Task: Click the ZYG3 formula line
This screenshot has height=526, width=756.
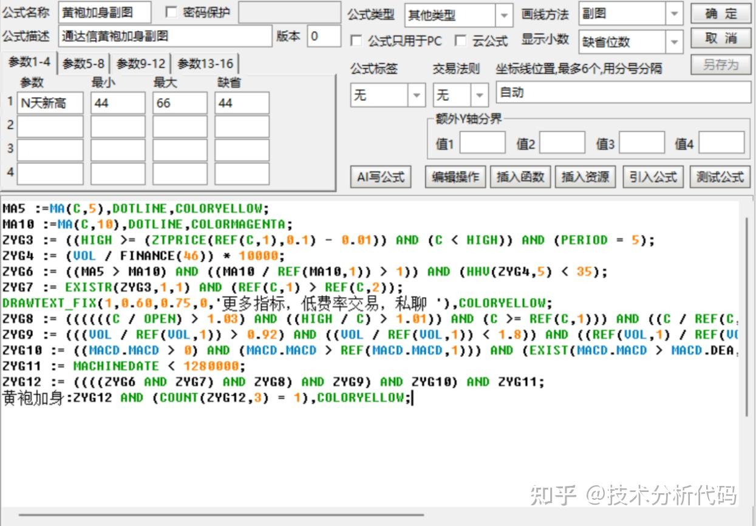Action: pyautogui.click(x=329, y=240)
